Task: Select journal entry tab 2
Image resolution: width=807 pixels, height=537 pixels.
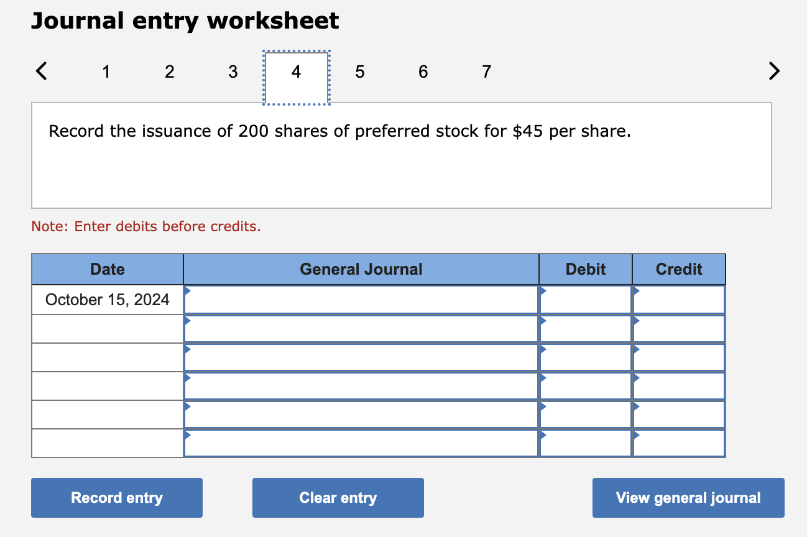Action: 169,71
